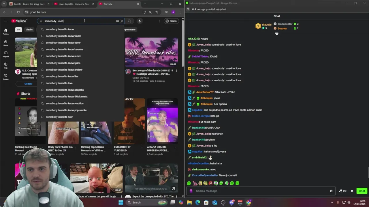Open the on-screen keyboard icon in search box
The image size is (369, 207).
(x=117, y=21)
